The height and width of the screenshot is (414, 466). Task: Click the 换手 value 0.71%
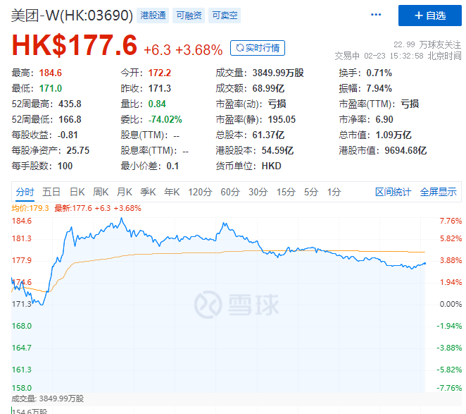(x=379, y=73)
